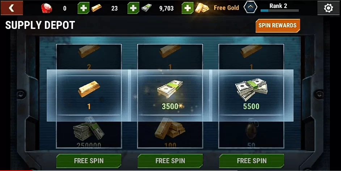The image size is (341, 171).
Task: Spin the left reel with Free Spin
Action: pos(89,161)
